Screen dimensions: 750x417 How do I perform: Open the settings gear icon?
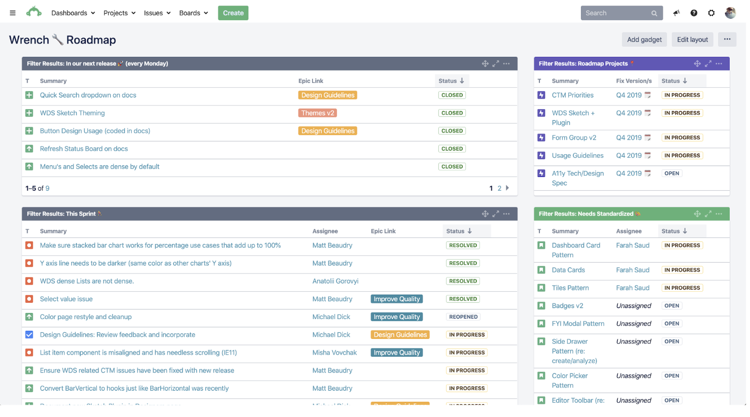point(711,13)
